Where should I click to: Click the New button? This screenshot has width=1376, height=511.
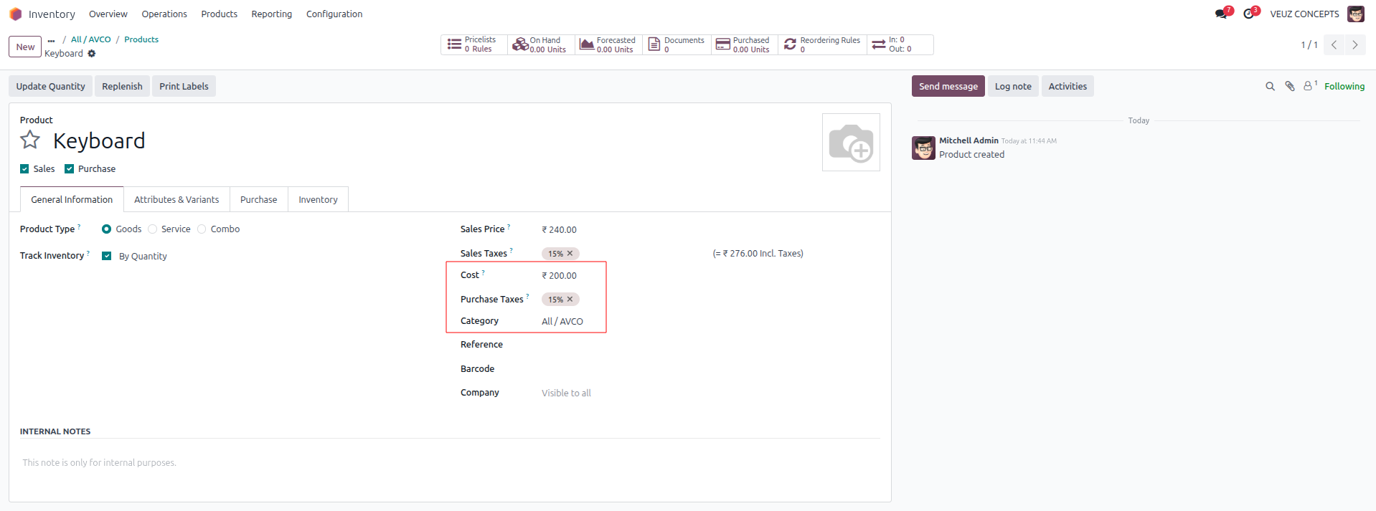pyautogui.click(x=25, y=47)
